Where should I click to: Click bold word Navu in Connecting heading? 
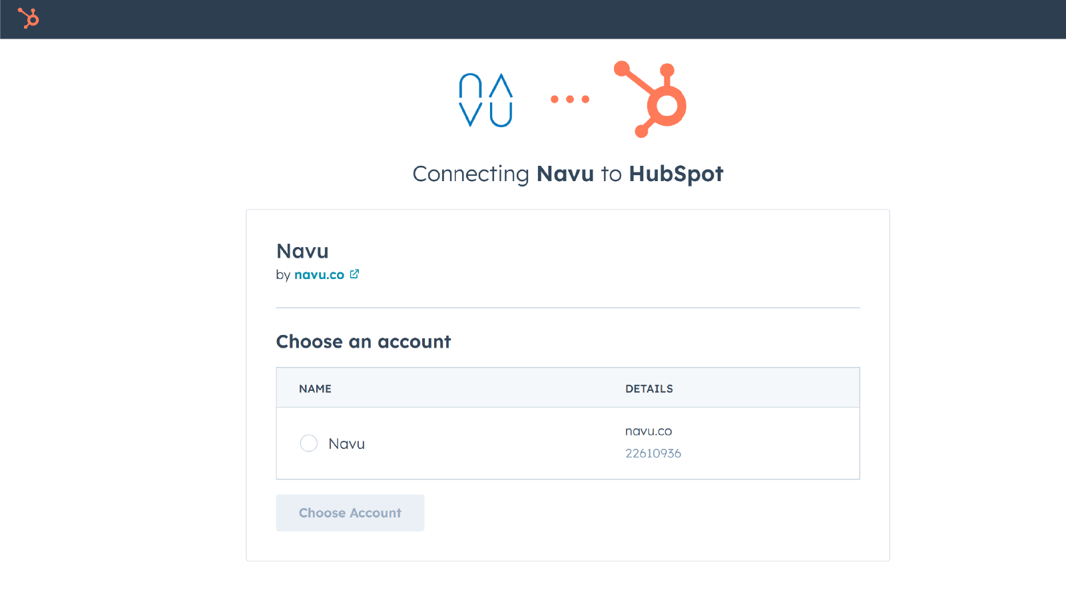click(x=565, y=174)
